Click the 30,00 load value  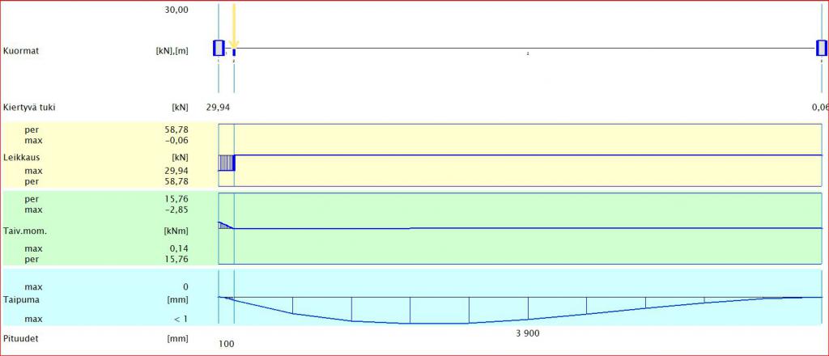point(176,11)
